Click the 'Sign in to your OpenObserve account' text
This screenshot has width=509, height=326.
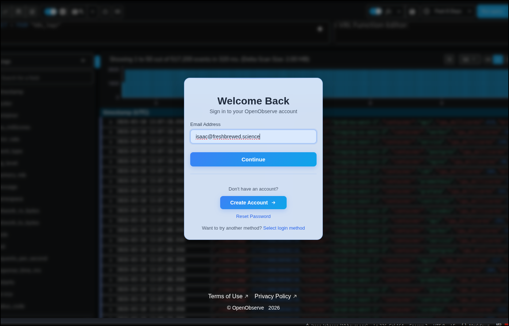[253, 111]
